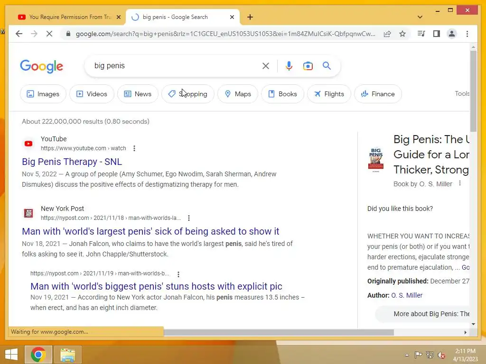Stop loading the page
The height and width of the screenshot is (364, 486).
[x=49, y=34]
